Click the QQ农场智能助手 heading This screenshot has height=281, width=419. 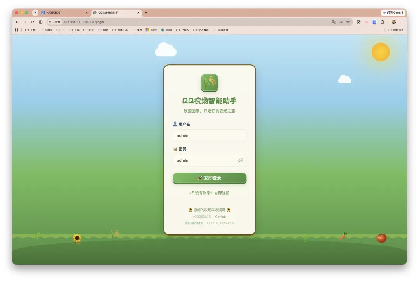[209, 101]
